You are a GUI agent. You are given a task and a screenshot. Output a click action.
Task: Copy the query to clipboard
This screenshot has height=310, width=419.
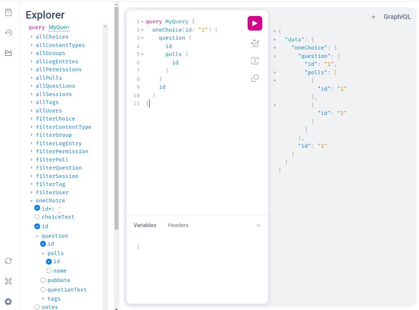click(255, 78)
